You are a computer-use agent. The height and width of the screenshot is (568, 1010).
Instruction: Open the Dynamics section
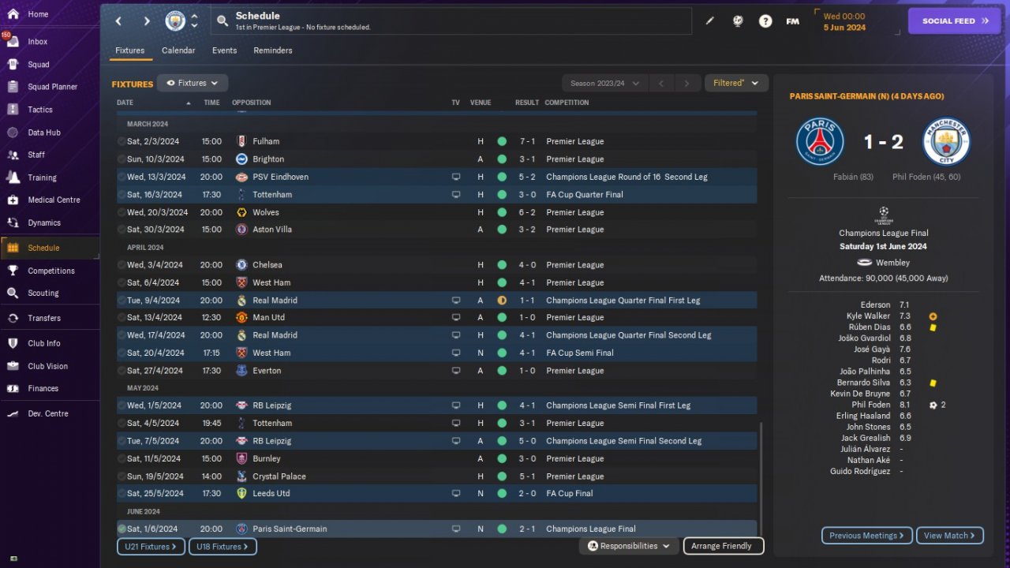click(43, 222)
